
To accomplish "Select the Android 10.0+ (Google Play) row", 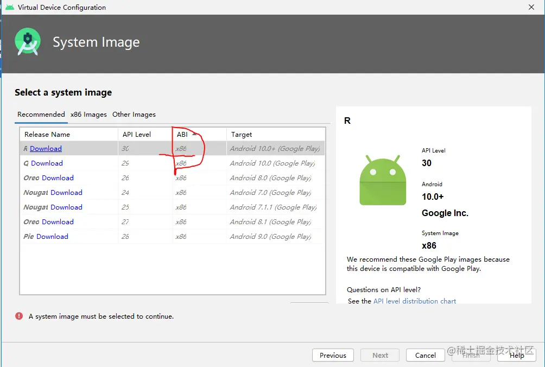I will pos(173,148).
